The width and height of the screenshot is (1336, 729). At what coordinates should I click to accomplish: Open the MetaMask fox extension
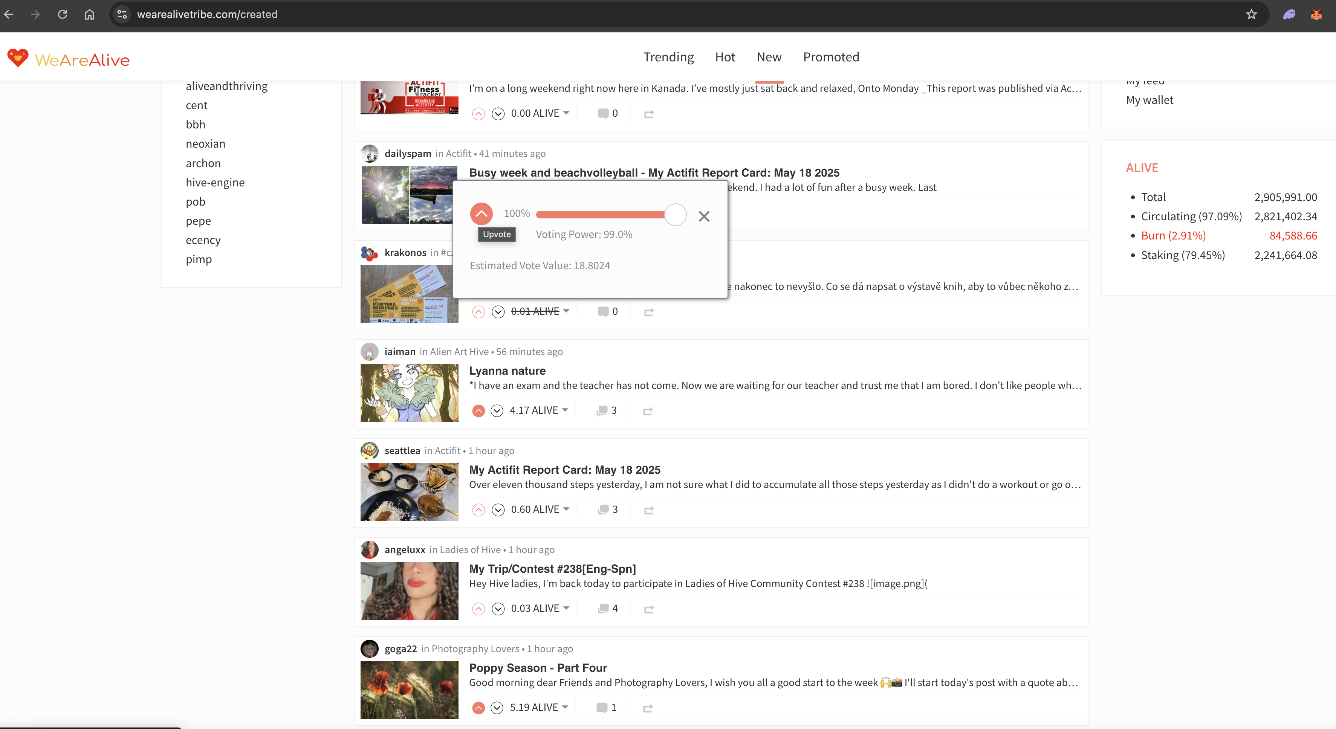click(x=1316, y=14)
